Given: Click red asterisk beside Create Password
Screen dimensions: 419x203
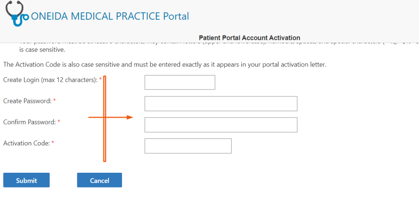Looking at the screenshot, I should pos(54,100).
